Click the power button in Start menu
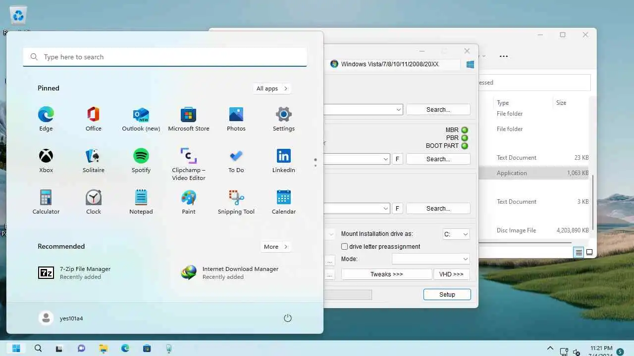The height and width of the screenshot is (356, 634). coord(288,318)
